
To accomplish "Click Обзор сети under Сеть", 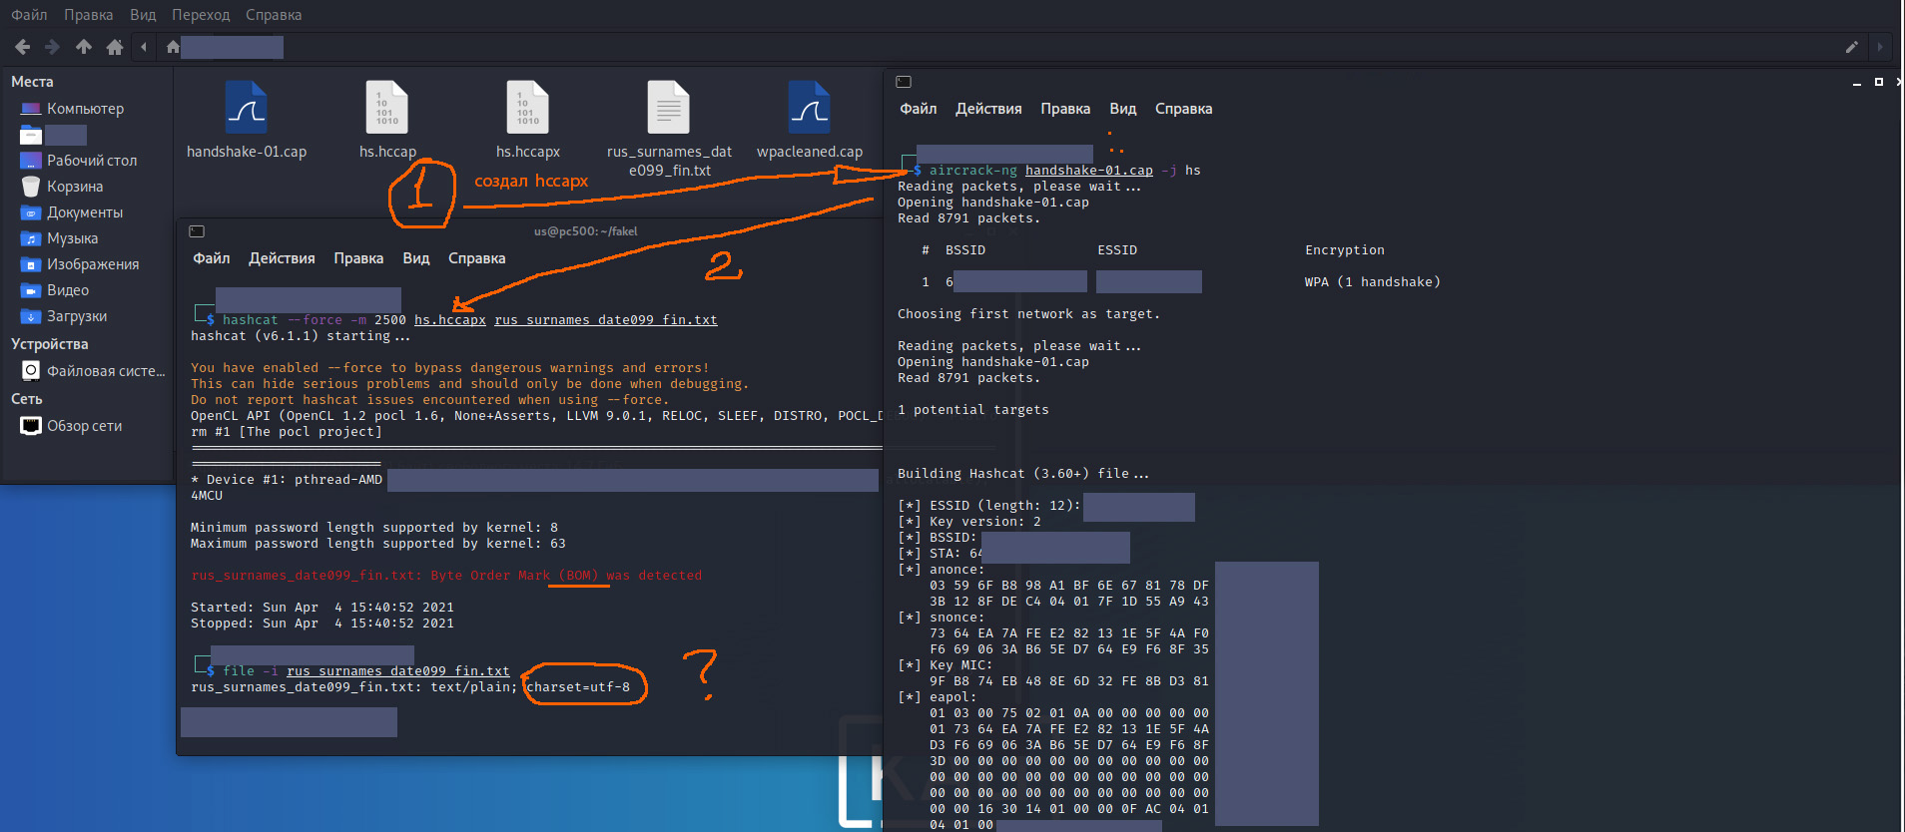I will (x=84, y=426).
